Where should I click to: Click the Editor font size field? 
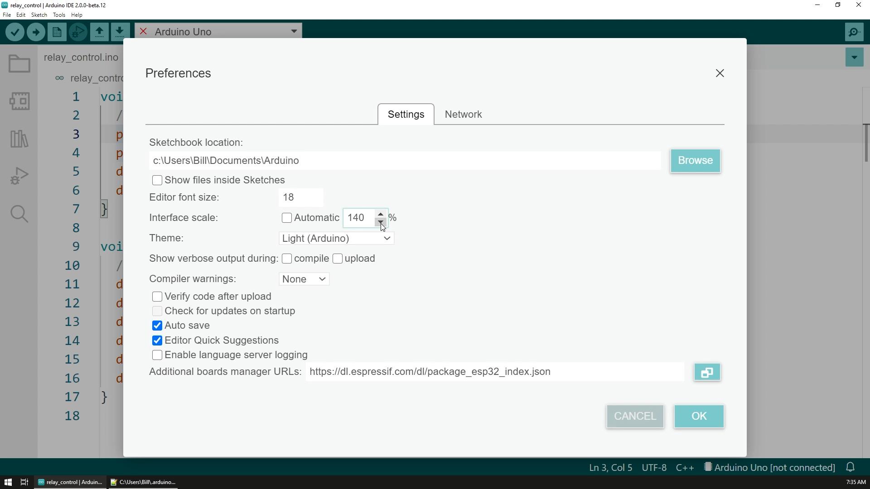tap(301, 197)
